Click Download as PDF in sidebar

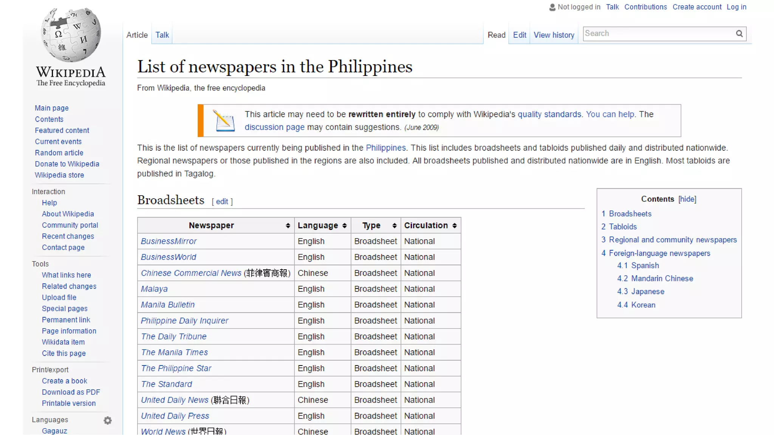point(71,392)
